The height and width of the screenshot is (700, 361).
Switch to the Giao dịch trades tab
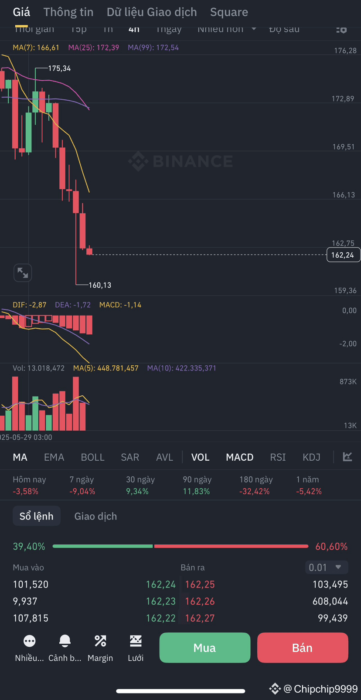(95, 516)
